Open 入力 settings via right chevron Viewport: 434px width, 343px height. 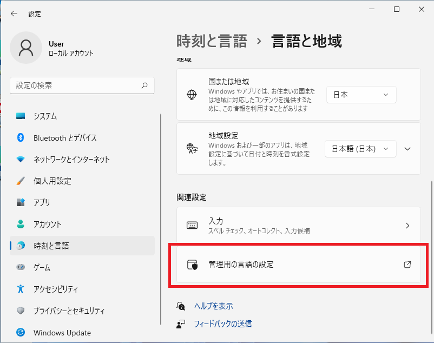(x=407, y=226)
